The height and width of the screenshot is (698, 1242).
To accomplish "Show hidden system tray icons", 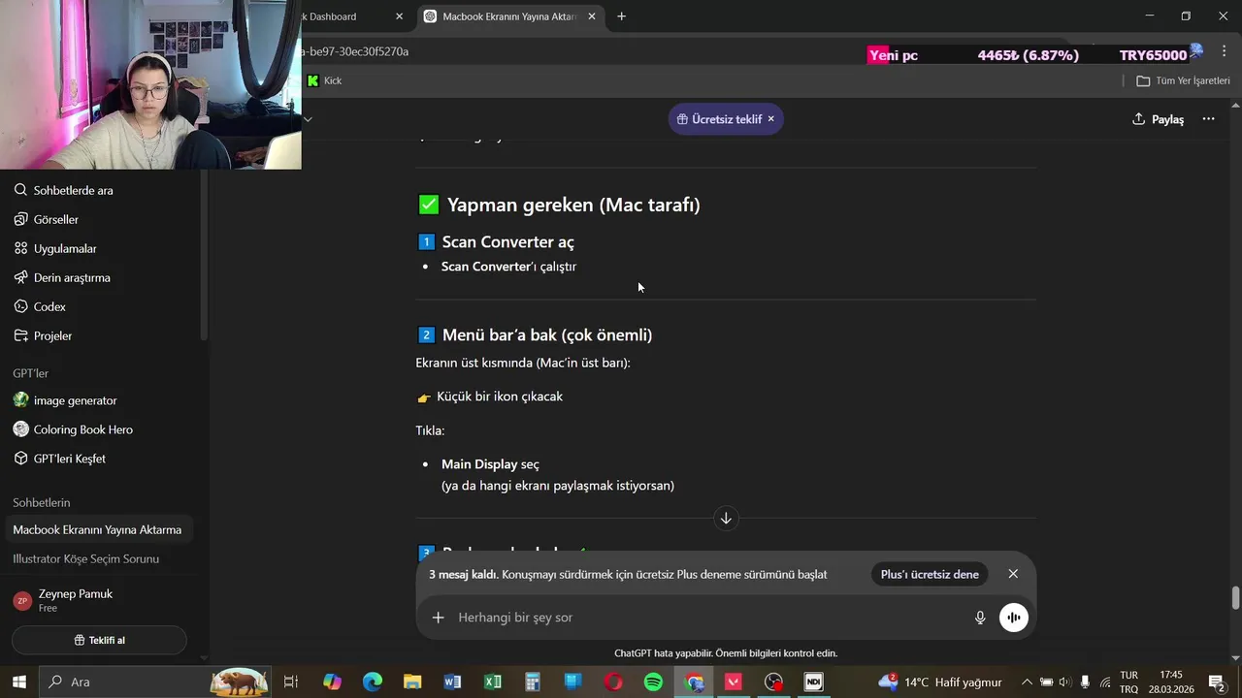I will [x=1027, y=682].
